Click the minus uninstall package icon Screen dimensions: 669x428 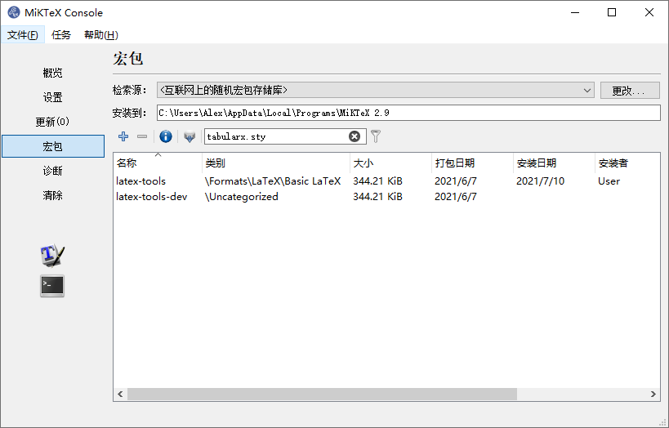[x=142, y=136]
